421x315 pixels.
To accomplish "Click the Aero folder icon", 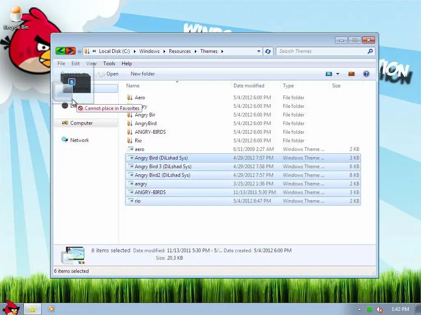I will [x=130, y=98].
